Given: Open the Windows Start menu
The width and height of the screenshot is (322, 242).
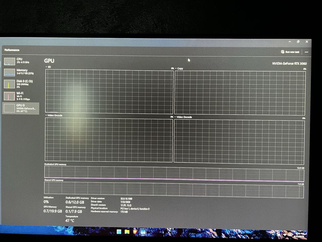Looking at the screenshot, I should 119,232.
